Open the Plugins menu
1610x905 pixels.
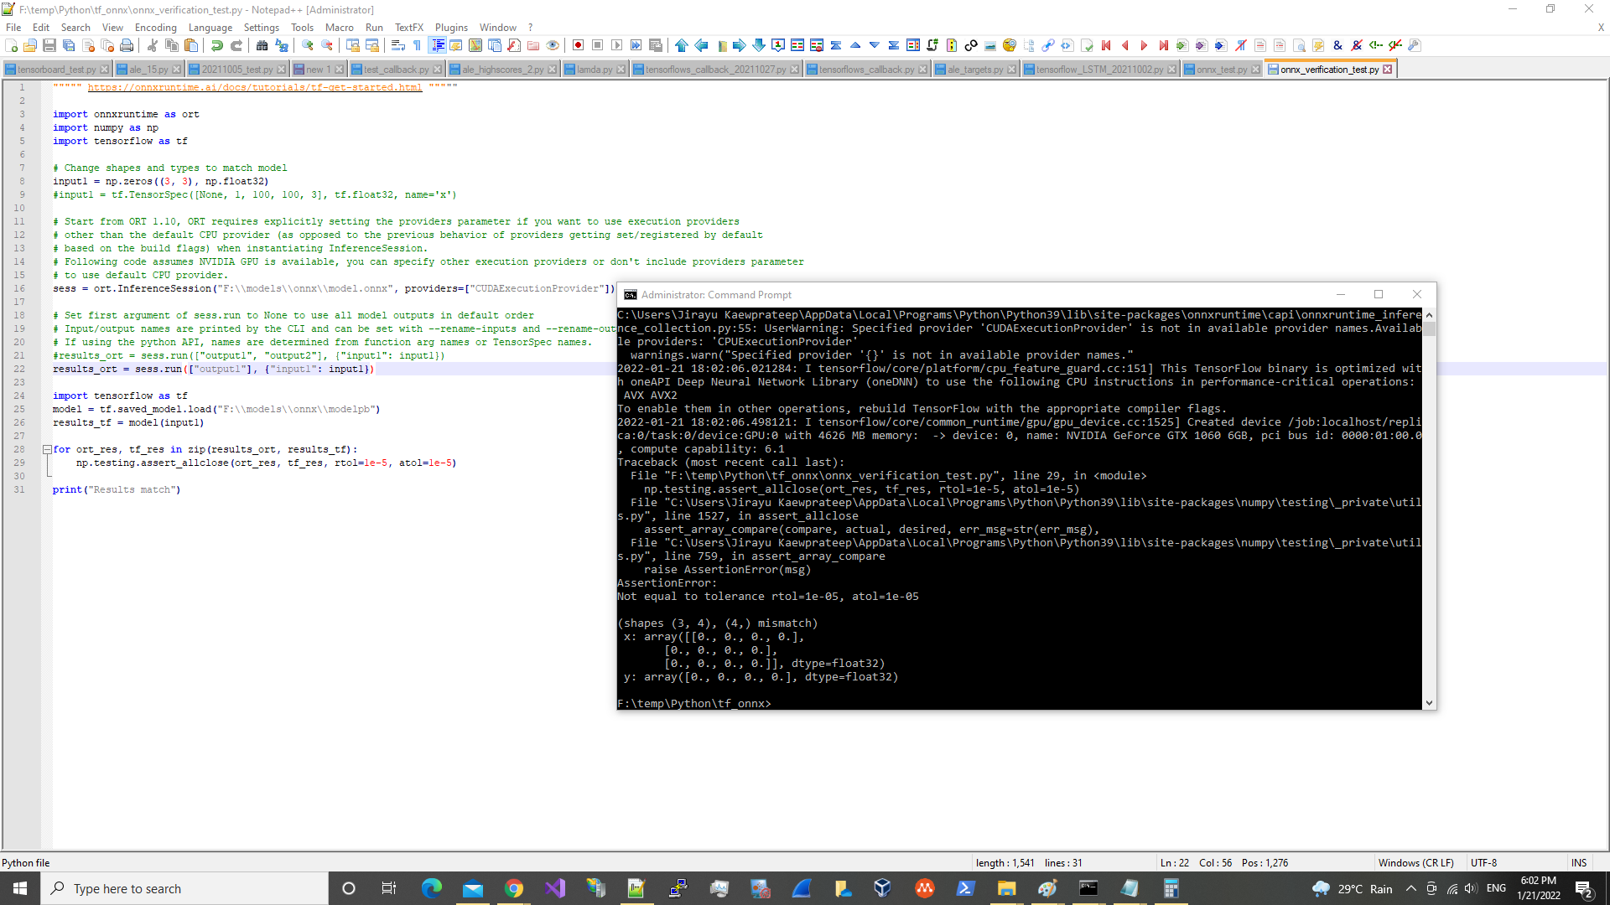451,27
